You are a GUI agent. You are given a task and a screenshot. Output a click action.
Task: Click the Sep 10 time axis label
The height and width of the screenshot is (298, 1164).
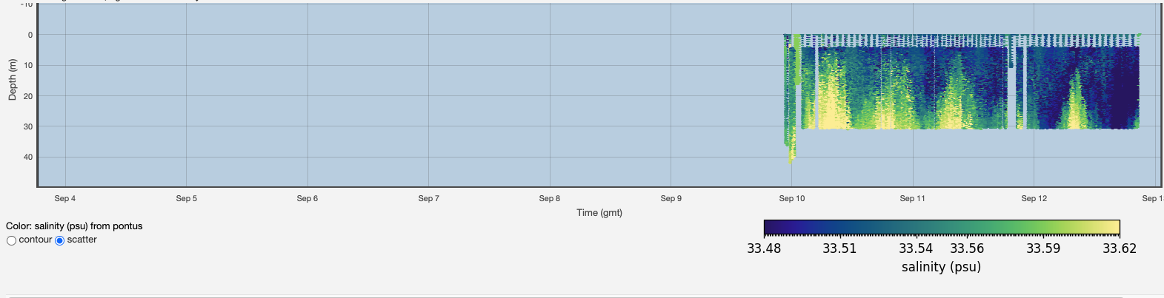791,198
